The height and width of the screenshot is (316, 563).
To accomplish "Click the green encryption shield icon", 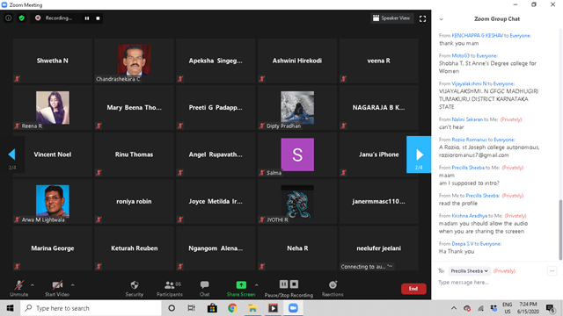I will (21, 18).
